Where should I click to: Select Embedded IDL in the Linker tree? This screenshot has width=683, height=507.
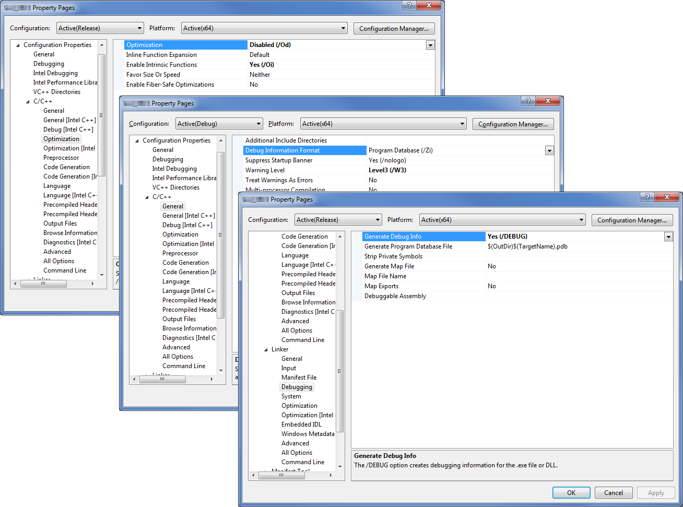(x=301, y=425)
